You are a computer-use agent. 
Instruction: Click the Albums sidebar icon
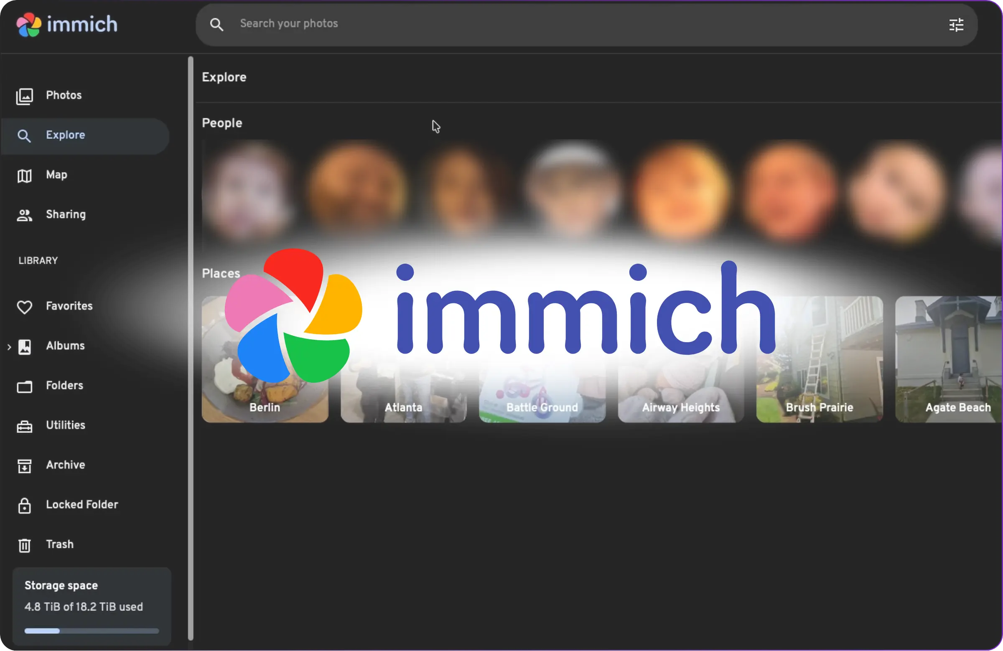click(24, 347)
